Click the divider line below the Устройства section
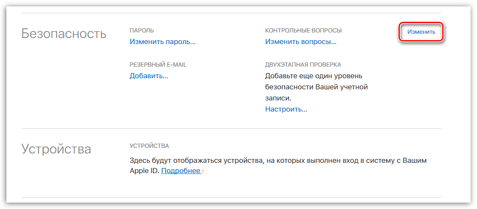 [232, 197]
